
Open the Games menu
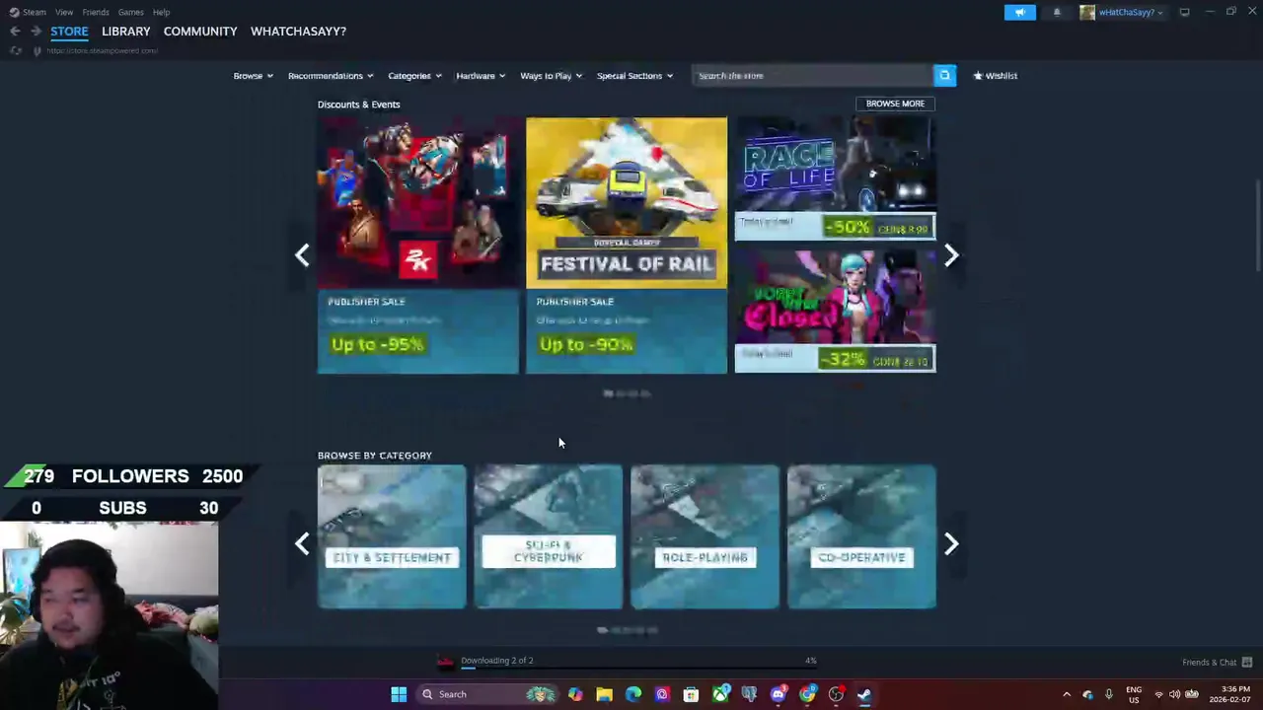coord(130,12)
